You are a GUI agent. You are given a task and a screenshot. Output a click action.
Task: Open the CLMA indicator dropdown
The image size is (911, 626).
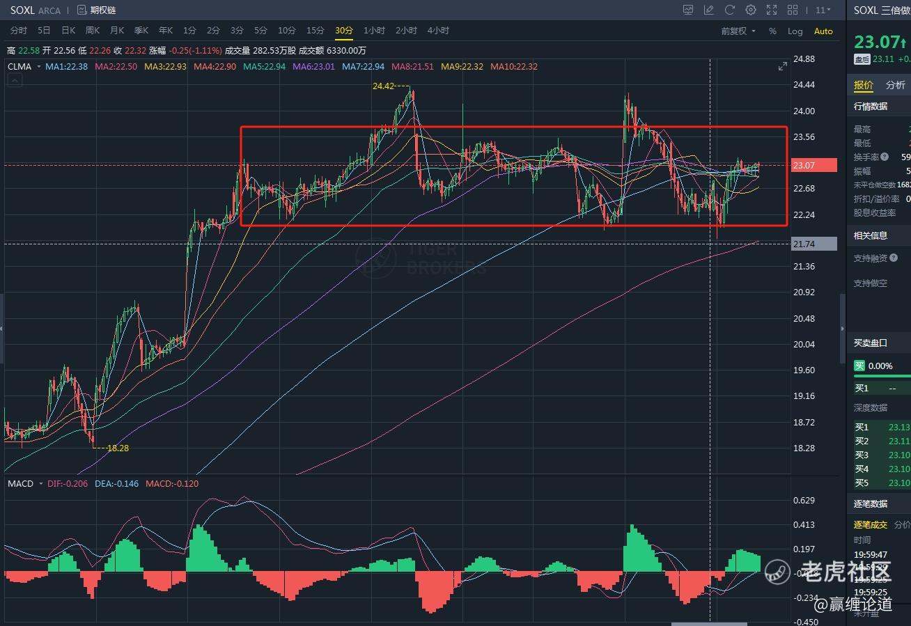coord(23,67)
